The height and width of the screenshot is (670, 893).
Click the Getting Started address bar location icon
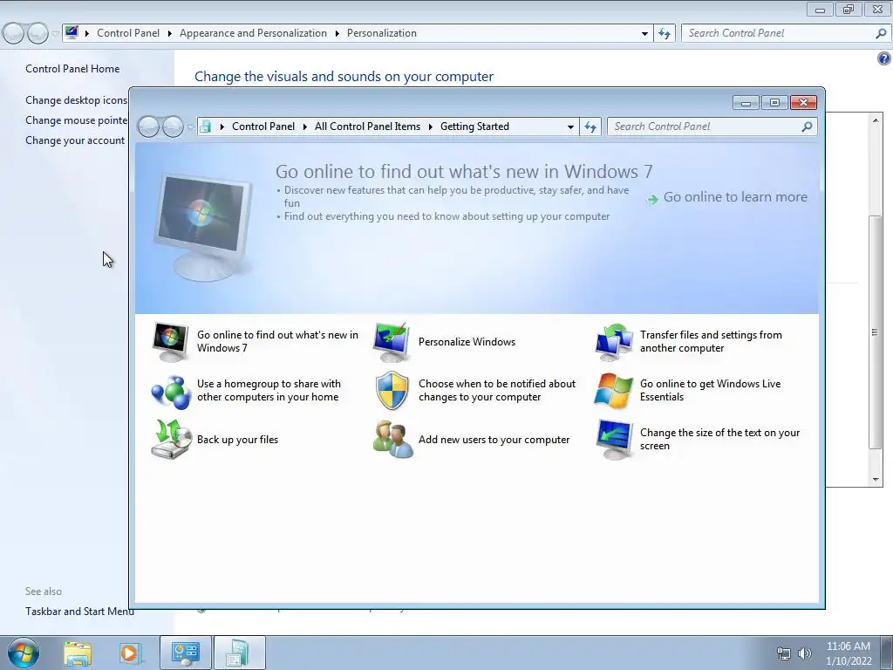[205, 126]
